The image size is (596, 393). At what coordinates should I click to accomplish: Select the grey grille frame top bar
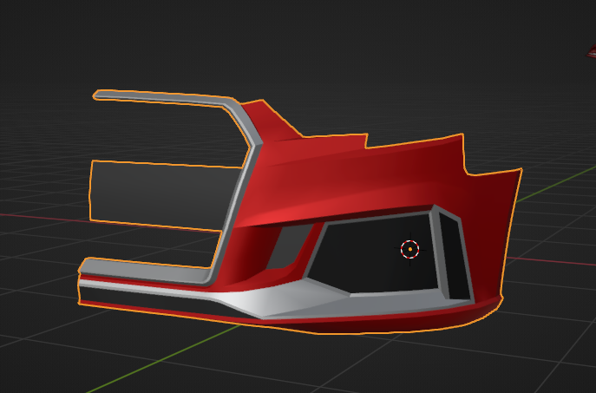(x=163, y=96)
